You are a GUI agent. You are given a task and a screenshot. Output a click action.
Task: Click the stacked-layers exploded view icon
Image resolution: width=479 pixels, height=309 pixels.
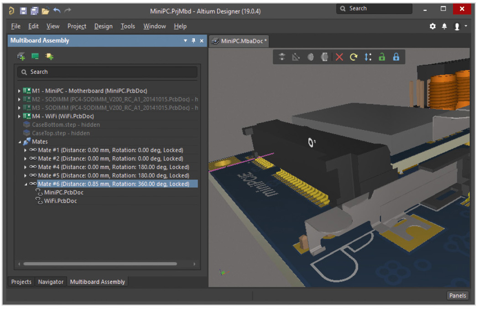tap(282, 57)
